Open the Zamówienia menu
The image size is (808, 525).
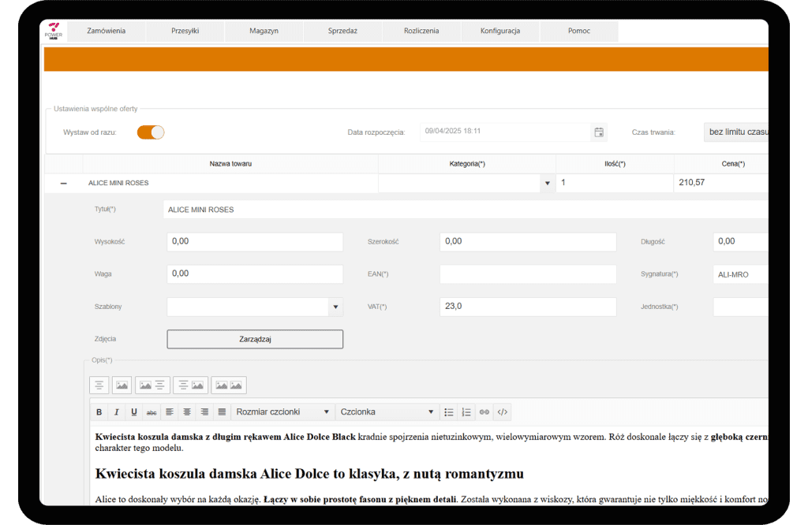pyautogui.click(x=106, y=31)
